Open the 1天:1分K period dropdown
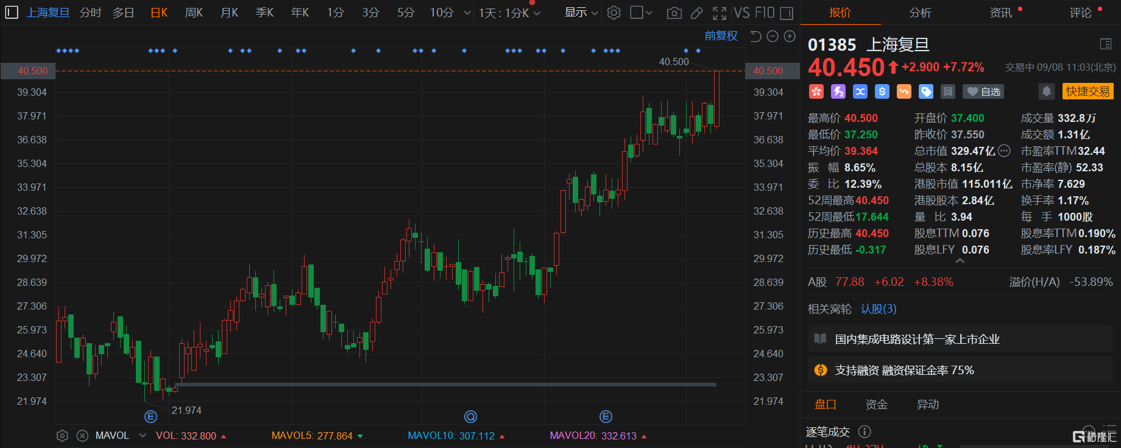Screen dimensions: 1121x448 click(509, 13)
